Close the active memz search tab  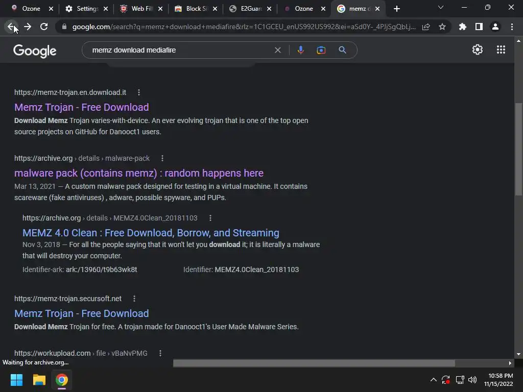[x=377, y=9]
